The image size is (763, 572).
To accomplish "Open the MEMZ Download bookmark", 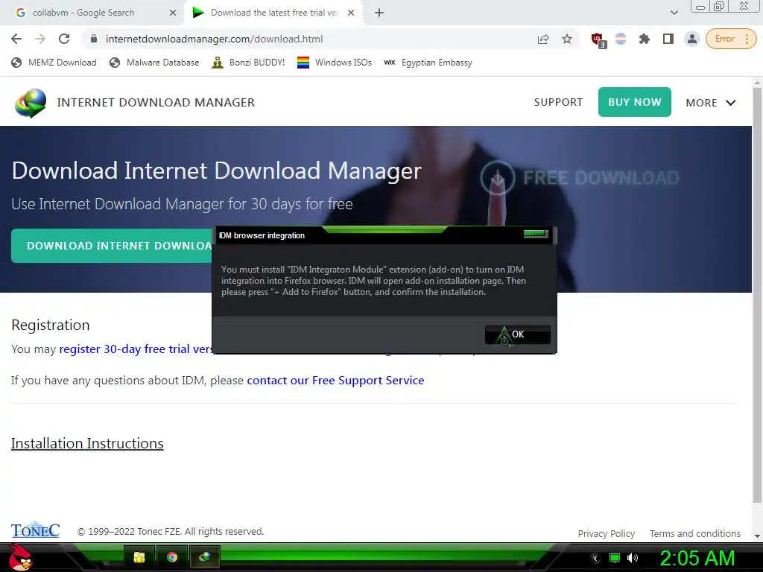I will (54, 63).
